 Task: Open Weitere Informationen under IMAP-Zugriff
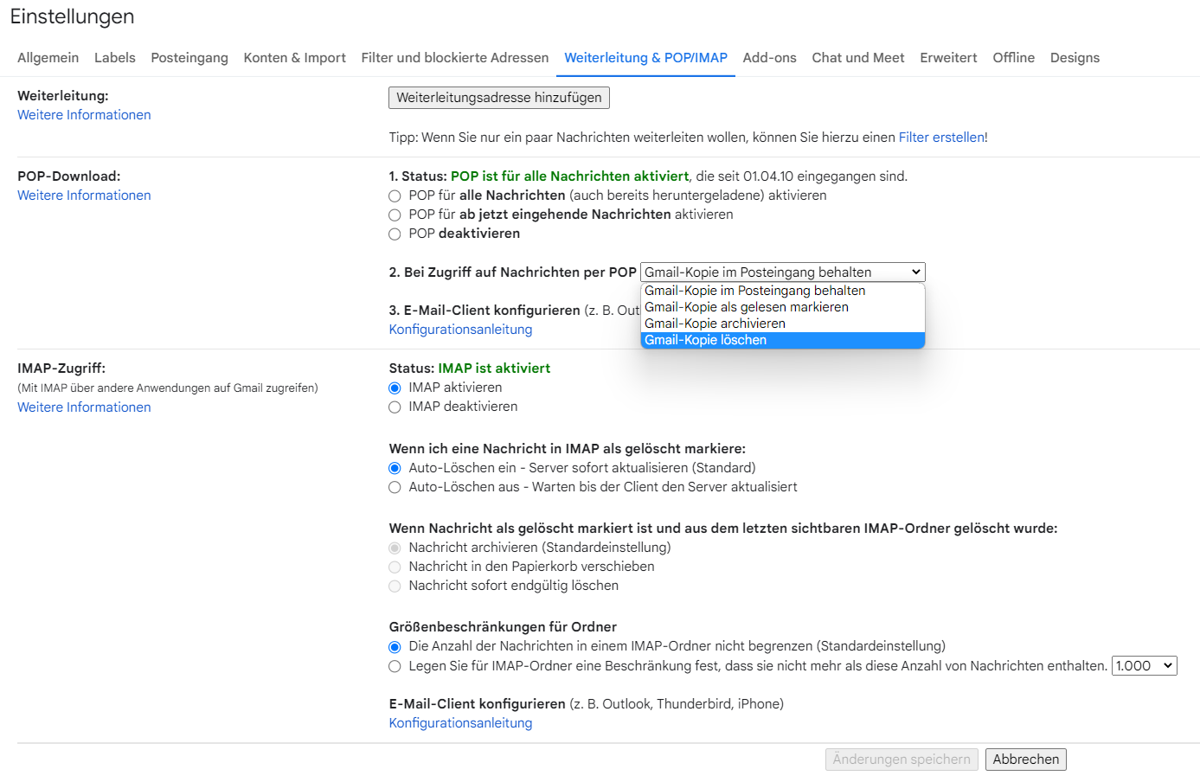click(x=84, y=407)
